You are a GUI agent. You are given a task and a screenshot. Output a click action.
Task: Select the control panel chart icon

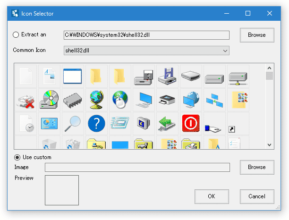tap(49, 123)
